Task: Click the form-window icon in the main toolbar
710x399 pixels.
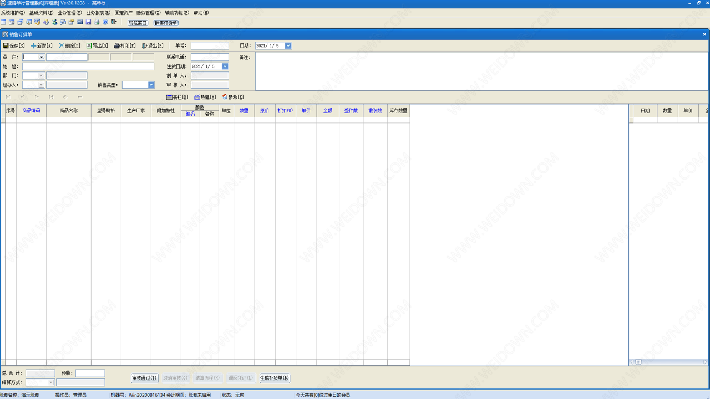Action: 12,22
